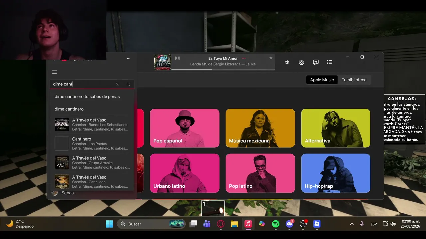
Task: Browse the Alternativa category
Action: tap(336, 128)
